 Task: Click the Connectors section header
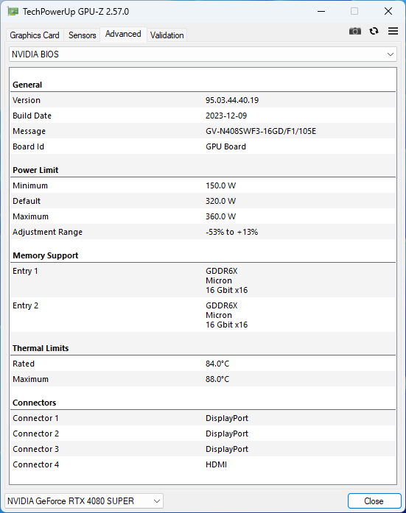pos(35,403)
